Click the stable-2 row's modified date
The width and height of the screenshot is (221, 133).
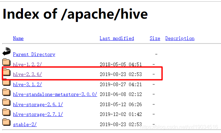coord(121,124)
